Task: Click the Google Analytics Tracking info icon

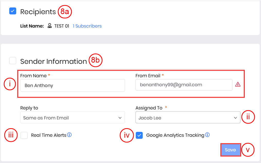Action: [207, 135]
